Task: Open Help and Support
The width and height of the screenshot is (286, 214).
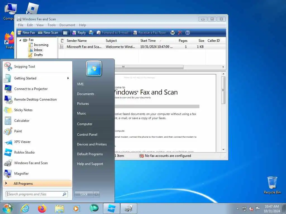Action: tap(90, 164)
